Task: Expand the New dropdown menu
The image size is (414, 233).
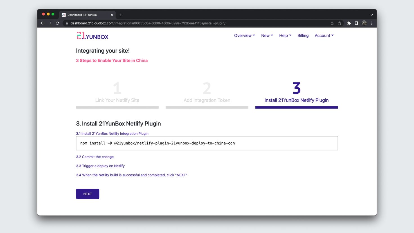Action: [267, 35]
